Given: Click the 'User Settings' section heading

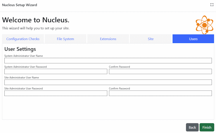Looking at the screenshot, I should (20, 49).
